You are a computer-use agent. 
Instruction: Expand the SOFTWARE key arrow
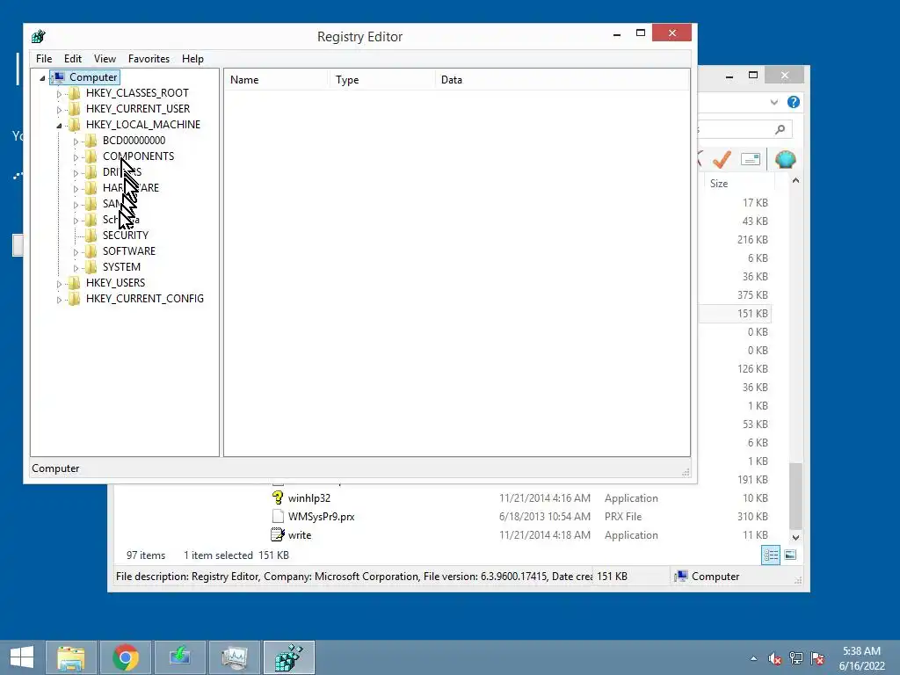pos(76,252)
